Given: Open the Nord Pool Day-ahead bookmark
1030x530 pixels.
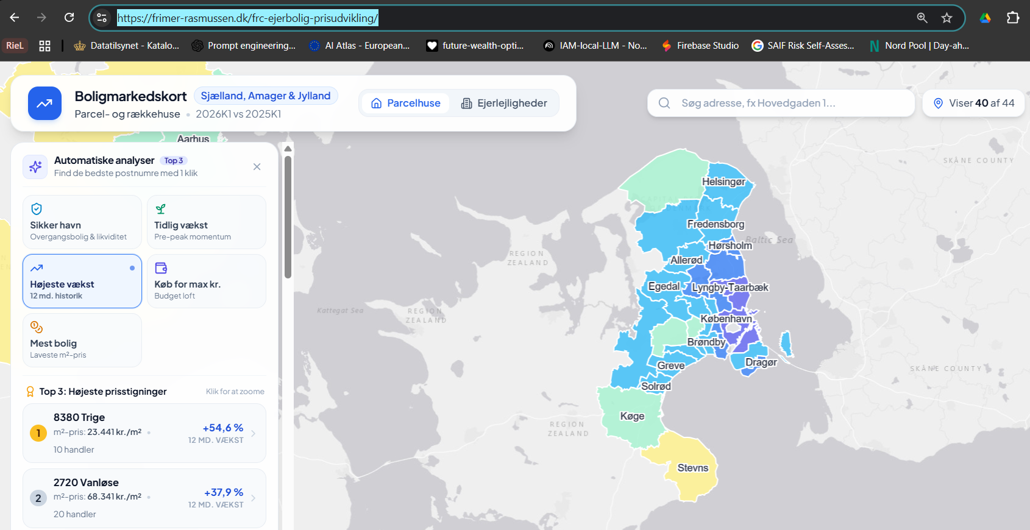Looking at the screenshot, I should [920, 46].
